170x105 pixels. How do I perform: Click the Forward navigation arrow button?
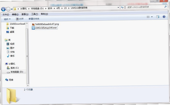tap(8, 9)
